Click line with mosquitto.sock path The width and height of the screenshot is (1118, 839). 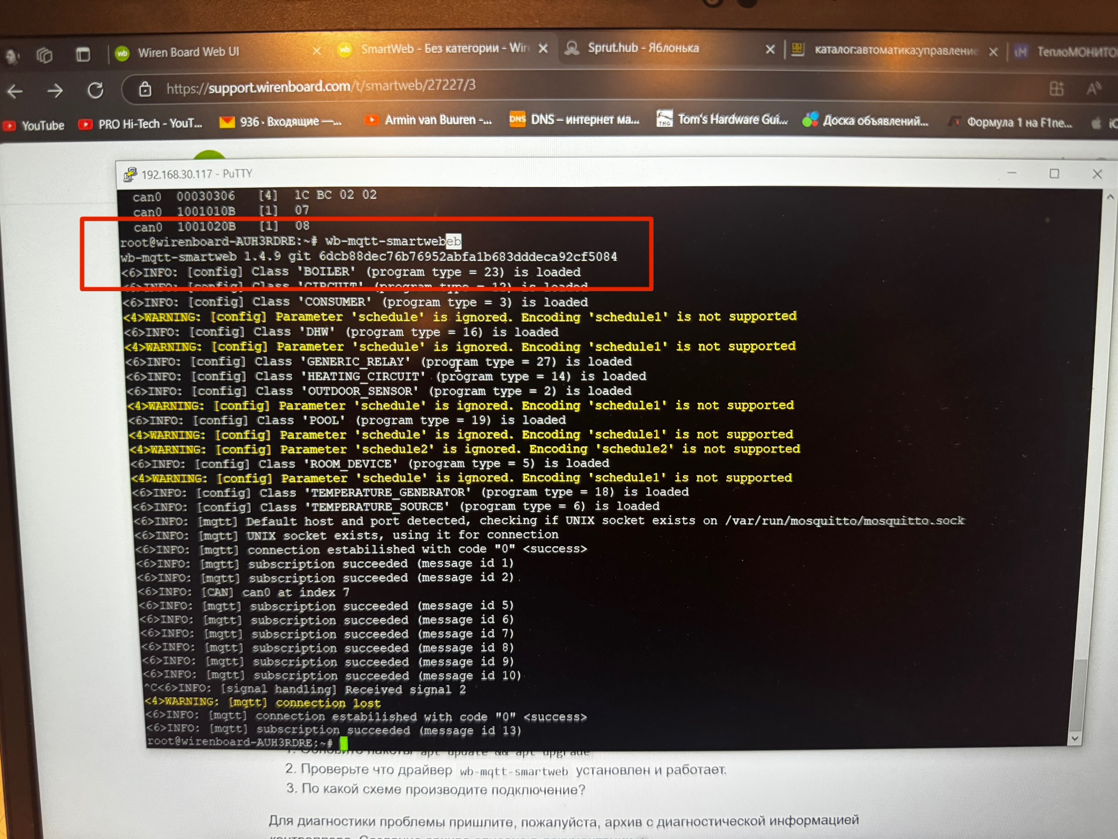click(x=549, y=521)
